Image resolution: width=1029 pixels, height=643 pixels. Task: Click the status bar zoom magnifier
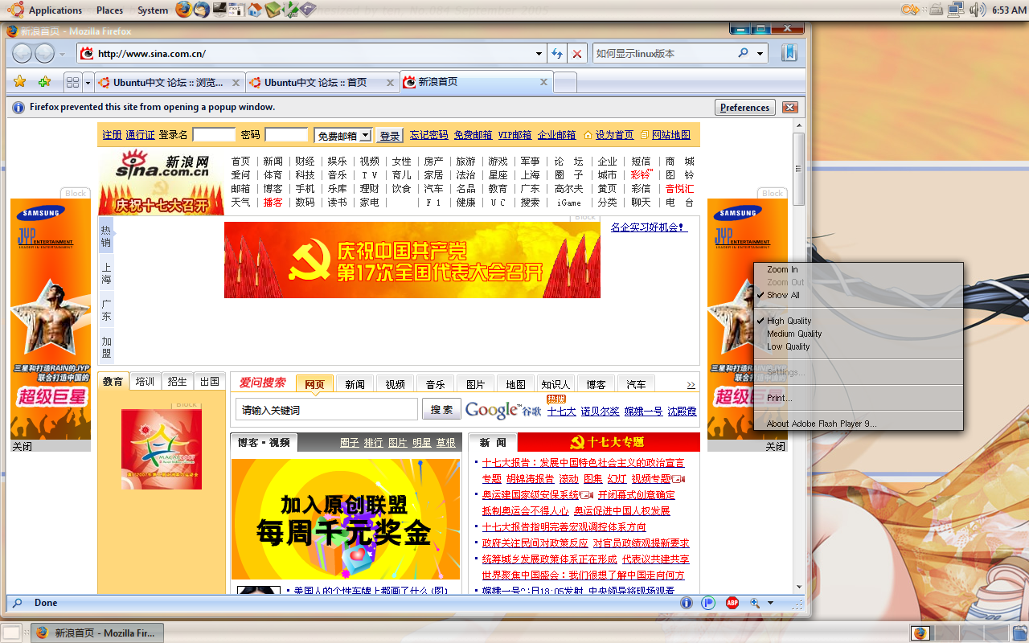755,603
